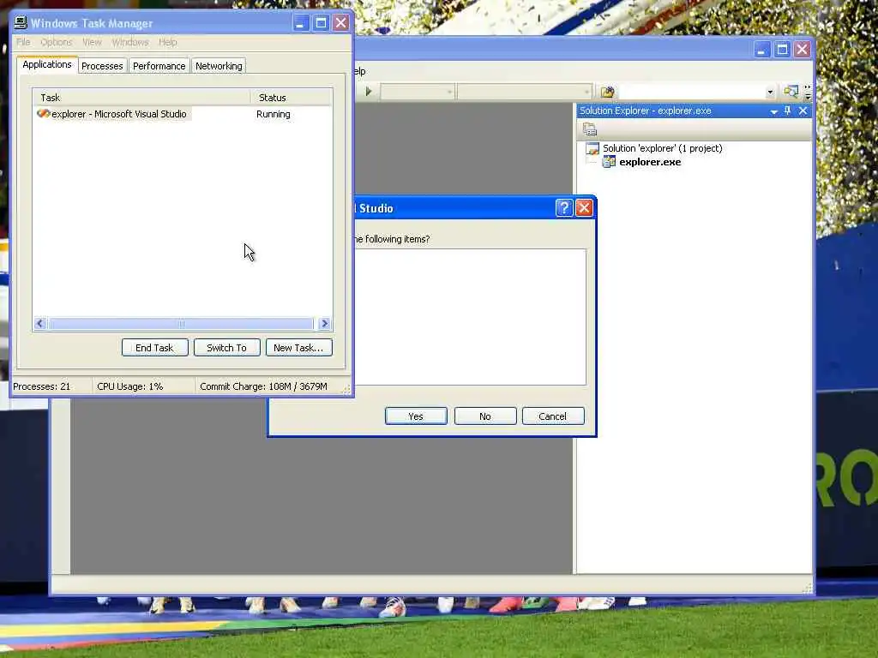Click the CPU Usage: 1% status entry
Screen dimensions: 878x658
130,386
